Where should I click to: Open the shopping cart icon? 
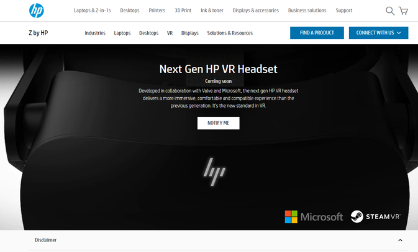point(403,11)
